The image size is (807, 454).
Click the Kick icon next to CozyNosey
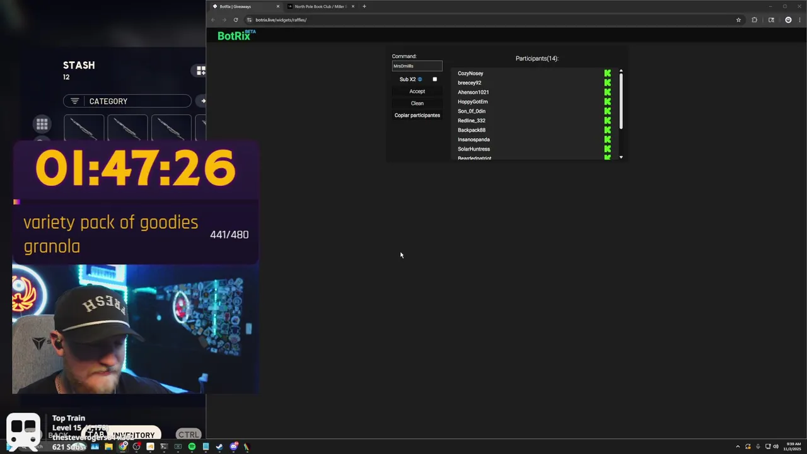tap(607, 73)
